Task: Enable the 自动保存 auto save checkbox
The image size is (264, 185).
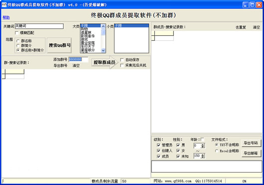Action: [x=122, y=60]
